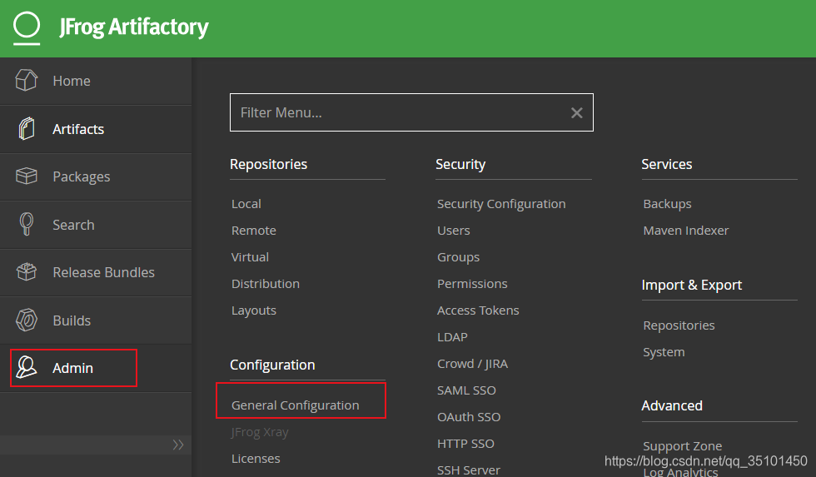
Task: Click the Release Bundles icon
Action: 26,272
